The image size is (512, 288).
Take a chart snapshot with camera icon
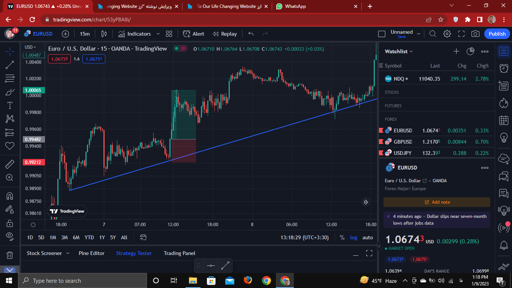(x=475, y=34)
